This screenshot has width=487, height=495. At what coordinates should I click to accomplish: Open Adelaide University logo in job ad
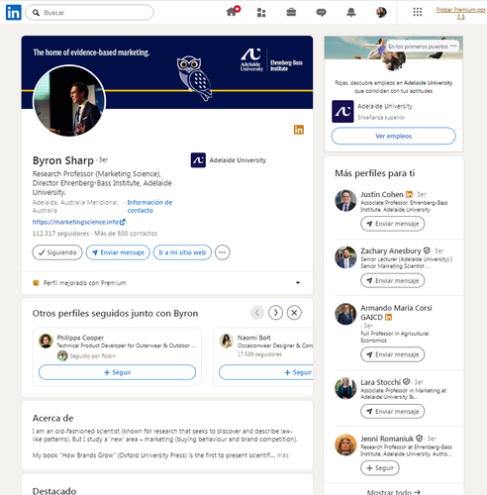pos(342,112)
